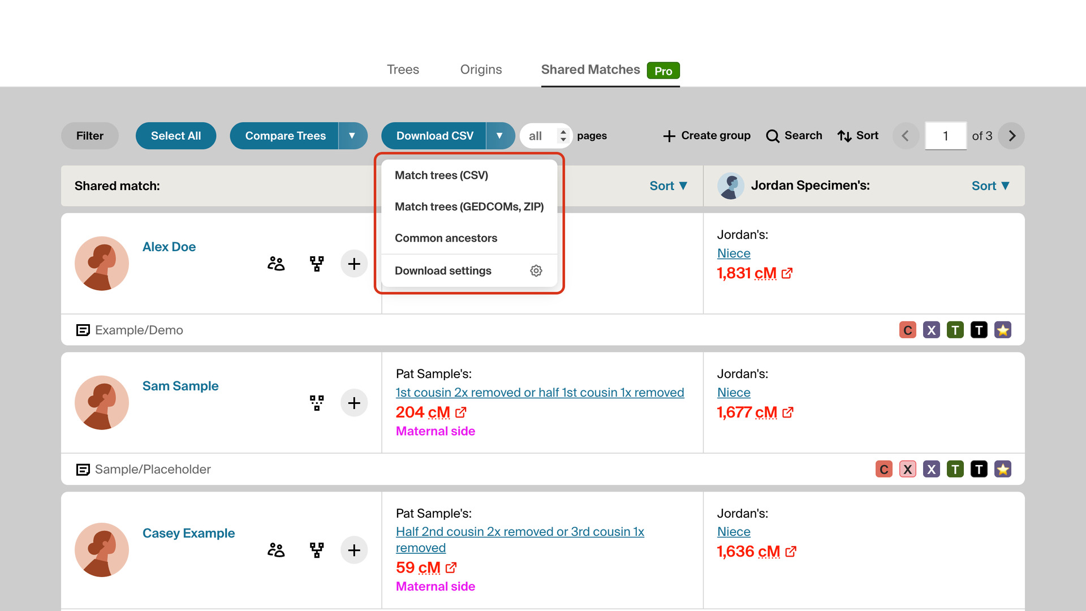1086x611 pixels.
Task: View Alex Doe's family tree icon
Action: [317, 264]
